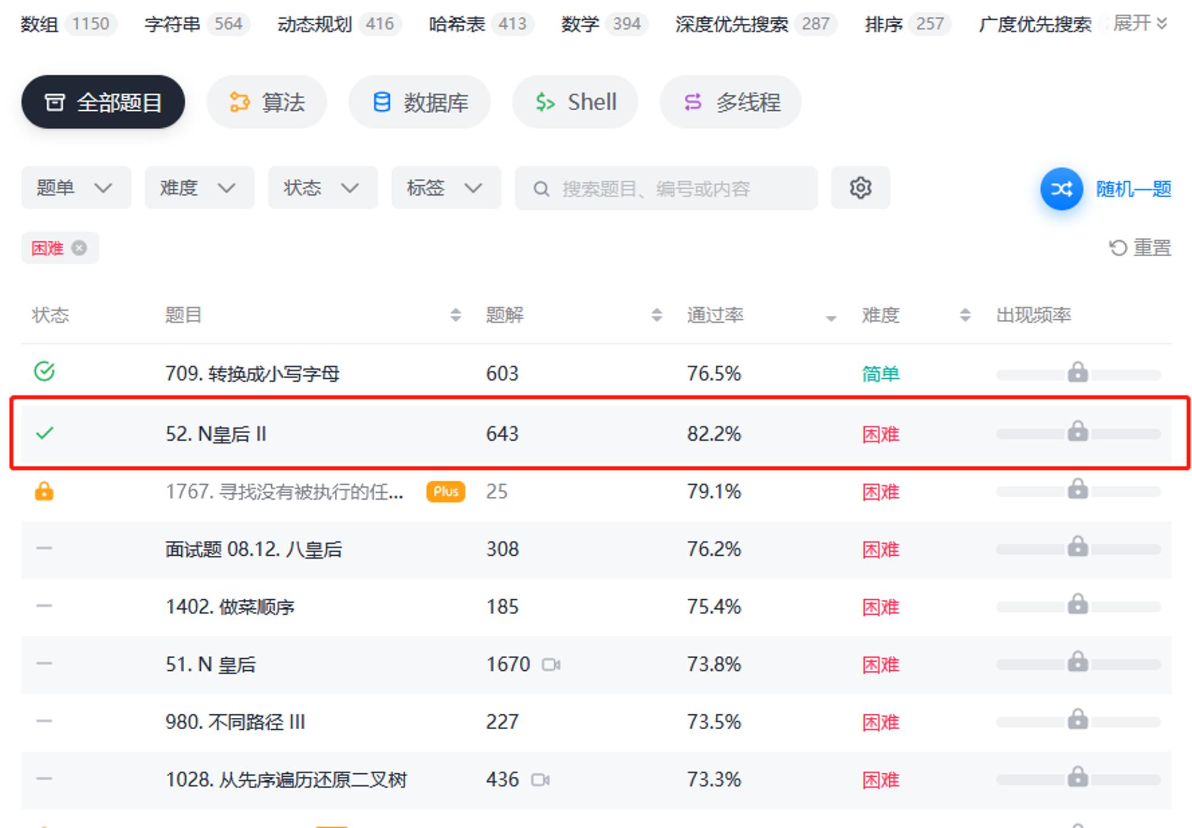Open problem 51. N 皇后
Viewport: 1192px width, 828px height.
point(210,664)
